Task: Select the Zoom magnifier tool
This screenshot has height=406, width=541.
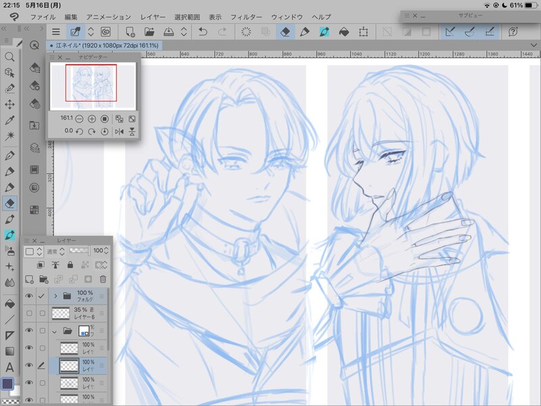Action: point(9,57)
